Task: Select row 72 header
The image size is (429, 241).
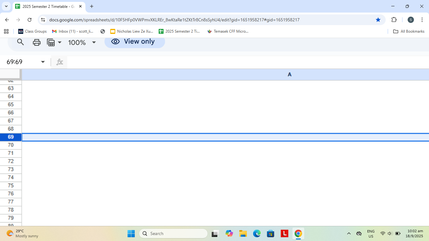Action: click(11, 161)
